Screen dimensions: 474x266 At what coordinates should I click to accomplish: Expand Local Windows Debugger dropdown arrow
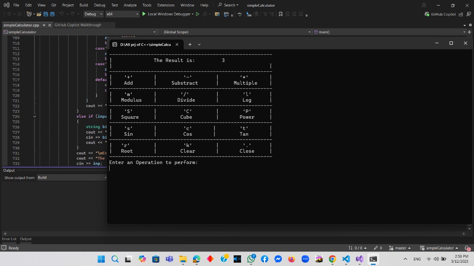point(193,14)
